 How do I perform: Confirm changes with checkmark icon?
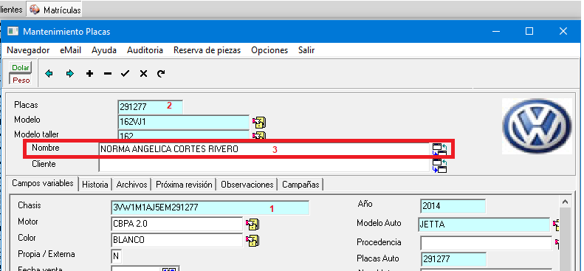click(126, 74)
